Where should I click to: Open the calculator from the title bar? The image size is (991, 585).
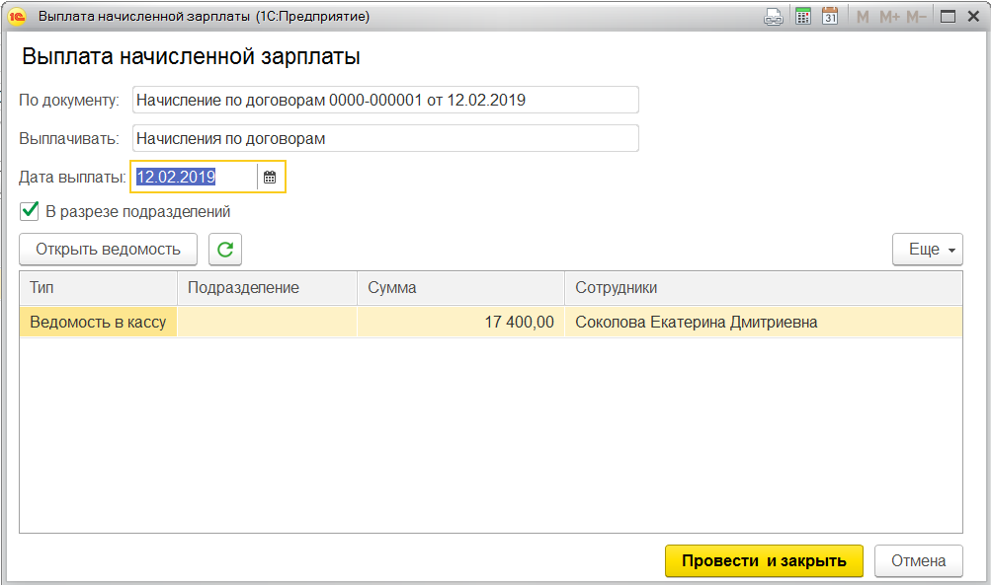pyautogui.click(x=803, y=17)
